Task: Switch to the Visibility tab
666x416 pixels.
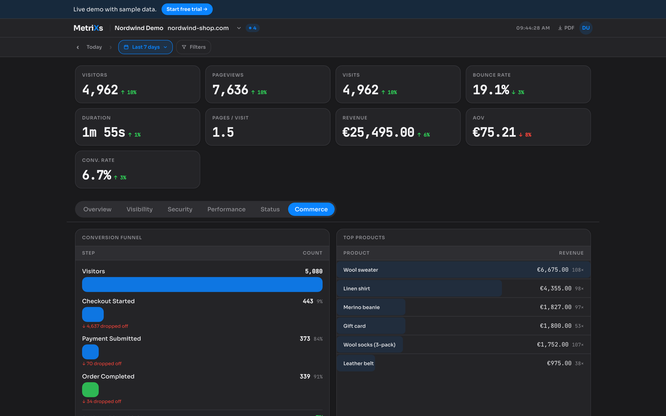Action: [139, 209]
